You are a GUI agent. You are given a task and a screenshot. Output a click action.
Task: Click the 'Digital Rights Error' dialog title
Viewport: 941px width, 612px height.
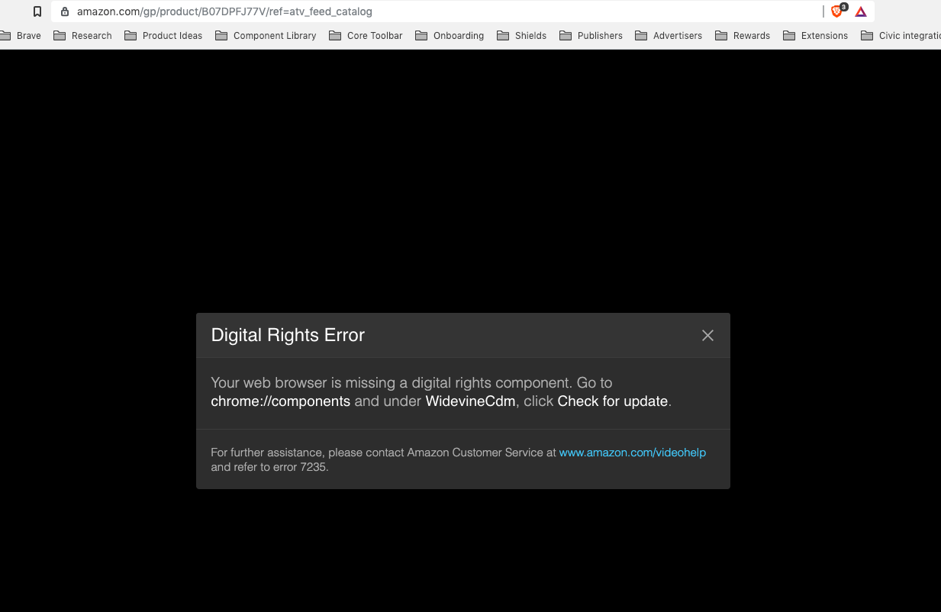click(288, 335)
